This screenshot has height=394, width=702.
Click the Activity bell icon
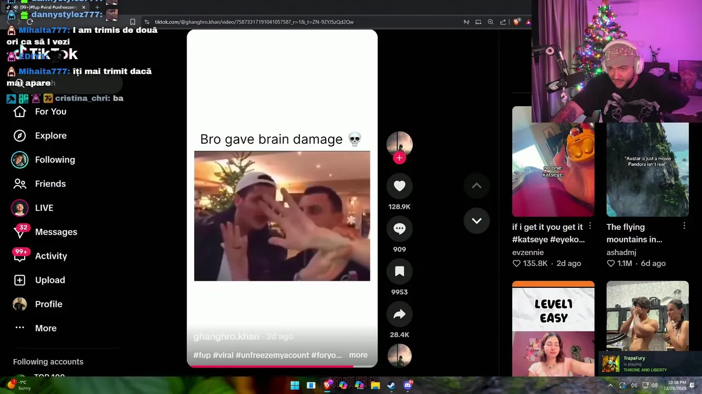pyautogui.click(x=20, y=256)
